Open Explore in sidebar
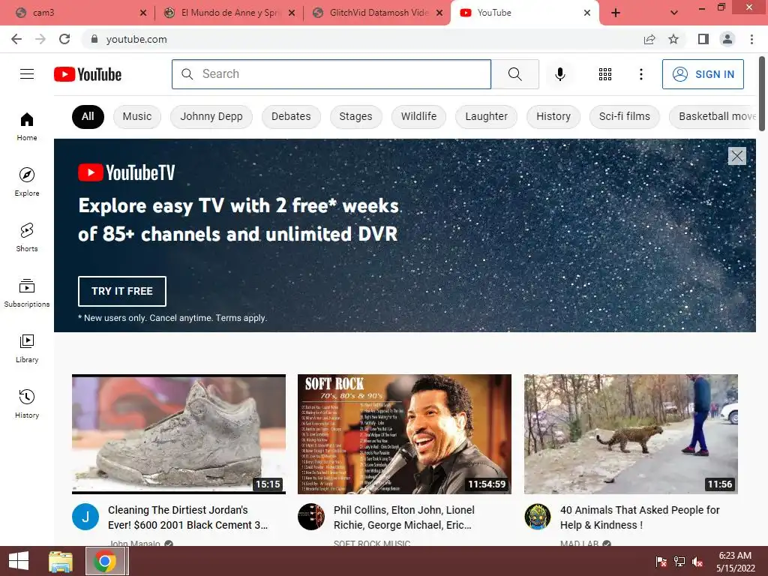Viewport: 768px width, 576px height. (27, 181)
